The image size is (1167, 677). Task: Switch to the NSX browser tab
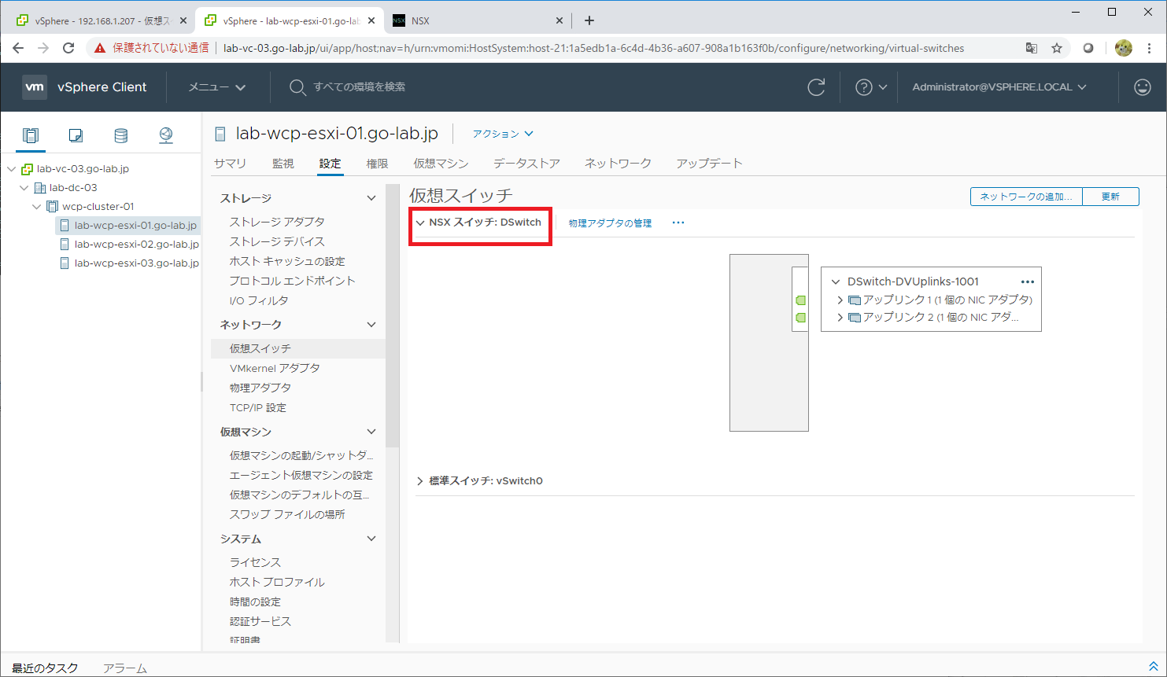[477, 20]
